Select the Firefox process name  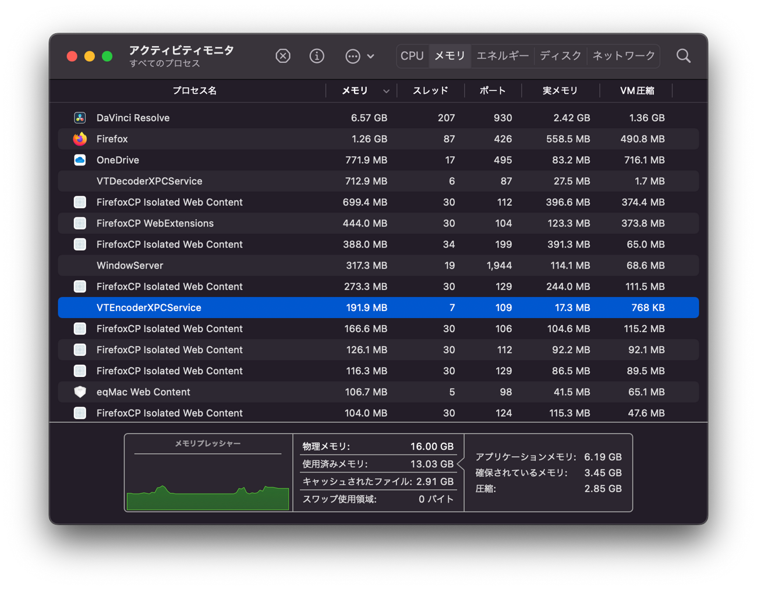coord(112,139)
